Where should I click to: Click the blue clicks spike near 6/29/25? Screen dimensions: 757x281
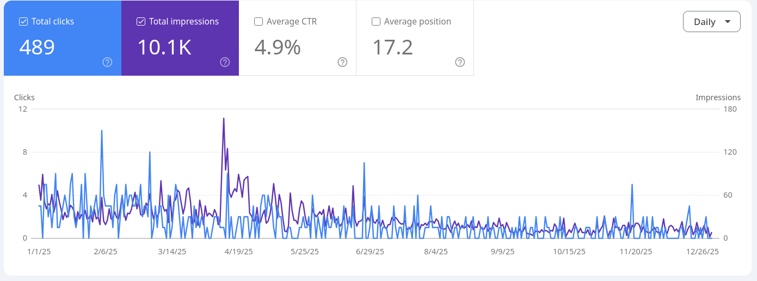pos(364,163)
